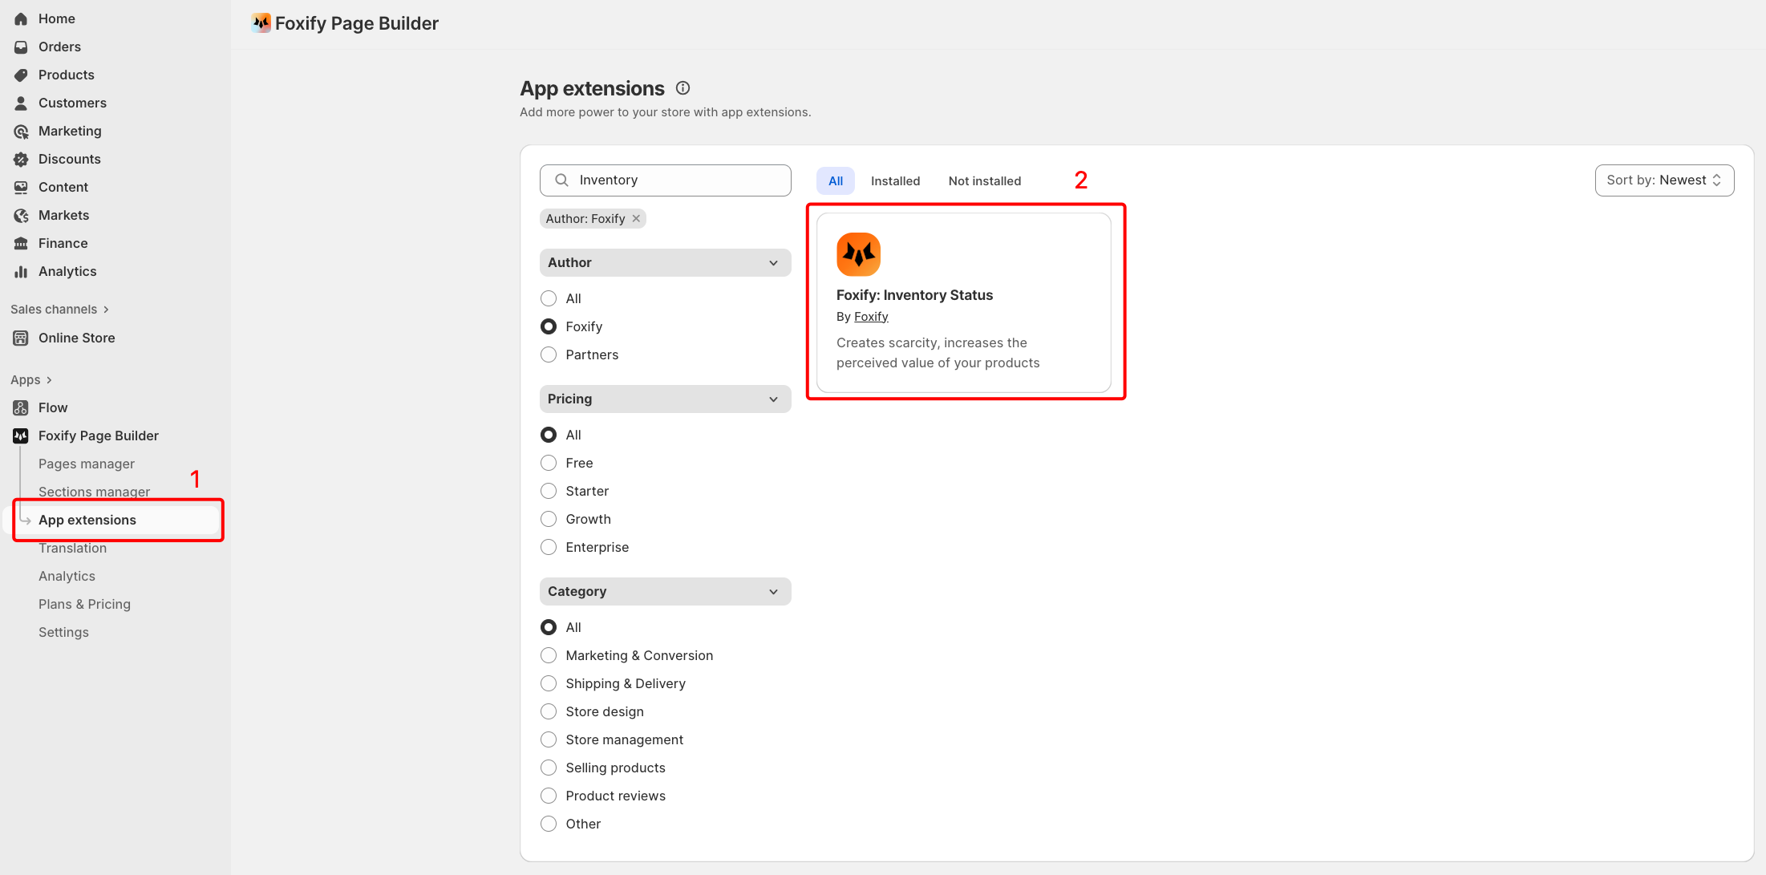
Task: Click the Foxify author link on card
Action: pos(871,317)
